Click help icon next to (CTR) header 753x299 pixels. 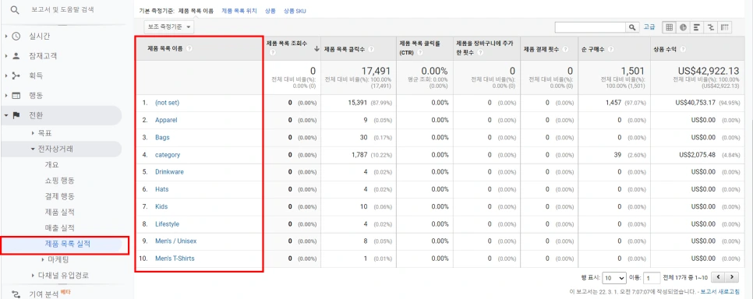point(420,53)
